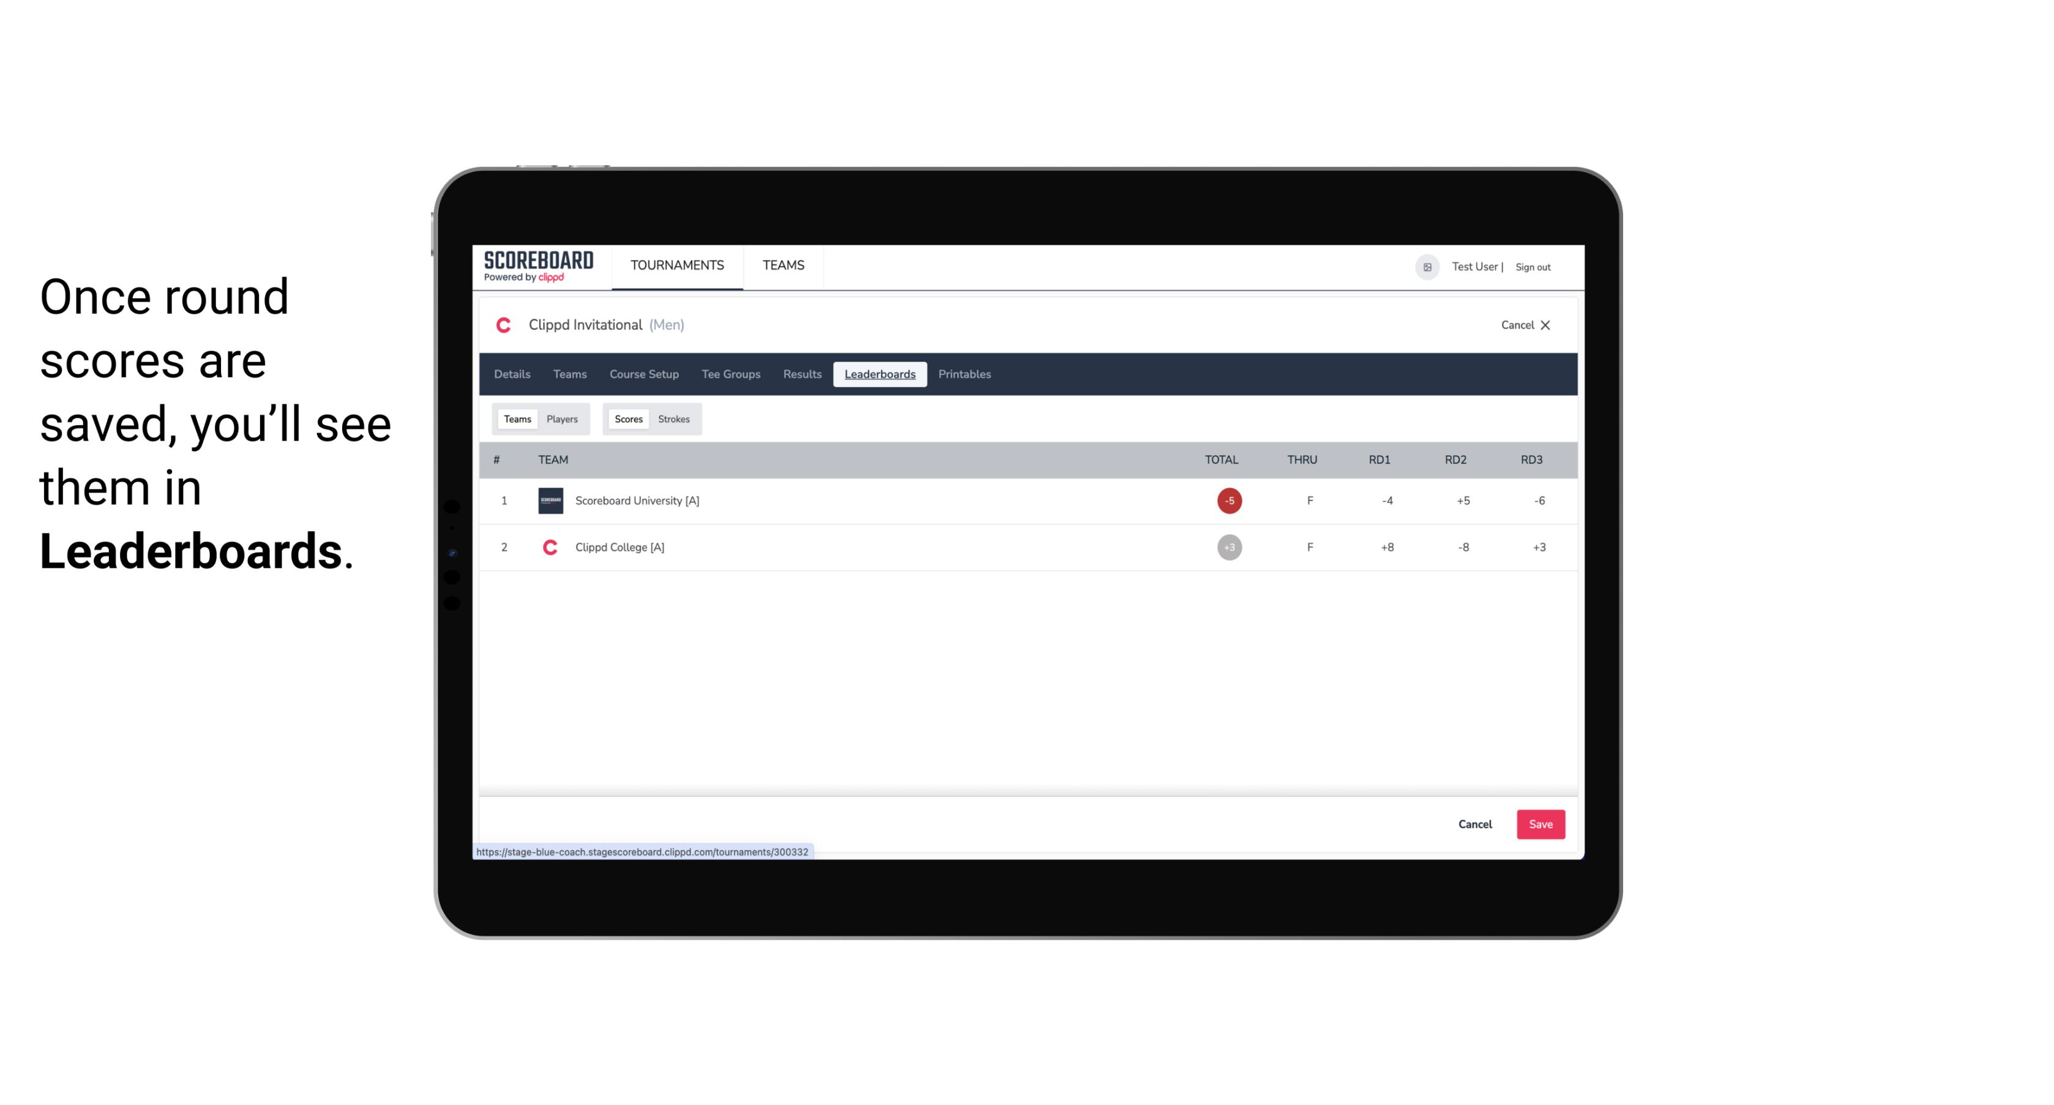Click the Scores filter button
The image size is (2054, 1105).
tap(629, 419)
